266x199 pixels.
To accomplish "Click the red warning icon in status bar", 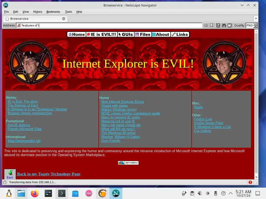I will point(250,182).
